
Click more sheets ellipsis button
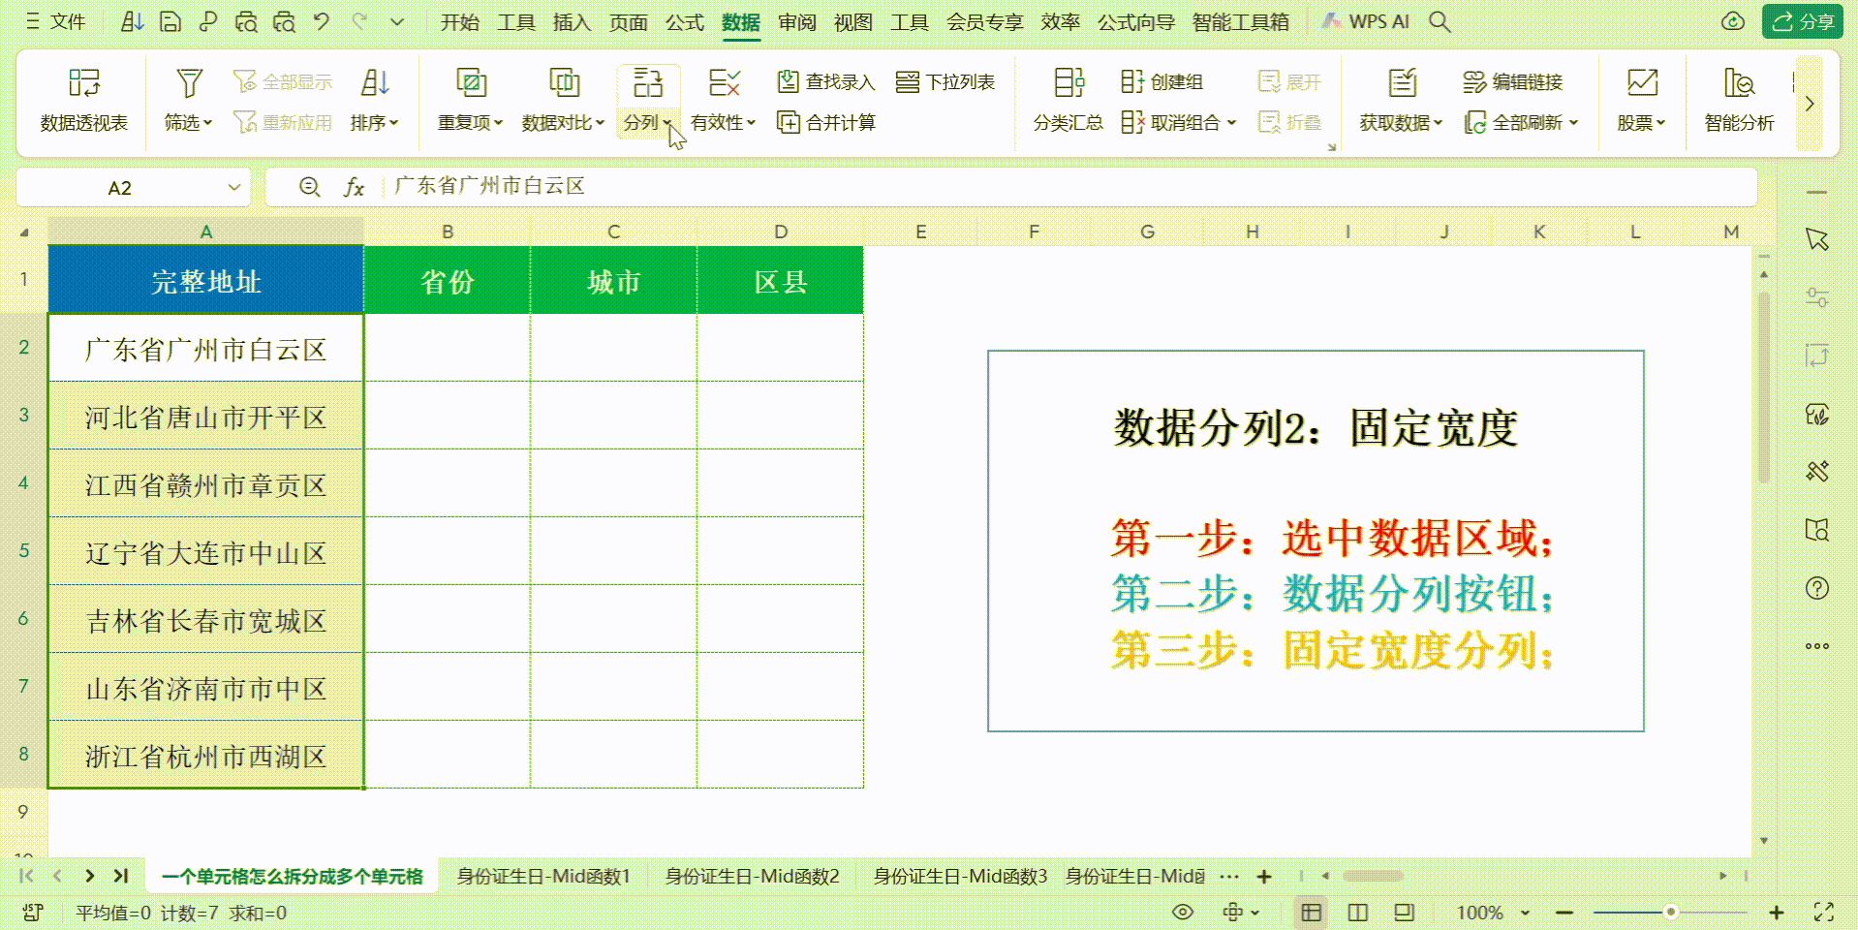tap(1229, 876)
